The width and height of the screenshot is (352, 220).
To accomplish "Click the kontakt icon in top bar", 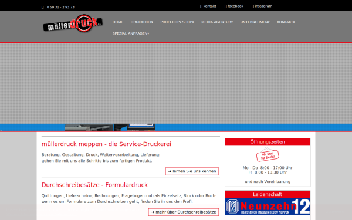I will click(201, 6).
